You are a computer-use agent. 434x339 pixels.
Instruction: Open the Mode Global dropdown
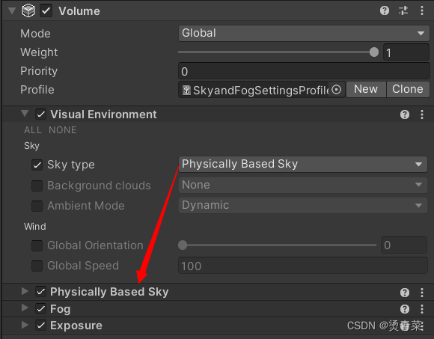(x=304, y=33)
